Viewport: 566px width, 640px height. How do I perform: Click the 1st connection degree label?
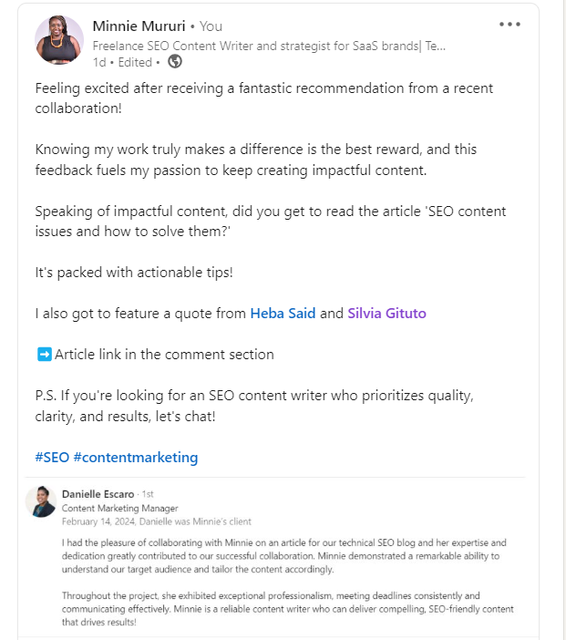pyautogui.click(x=148, y=494)
